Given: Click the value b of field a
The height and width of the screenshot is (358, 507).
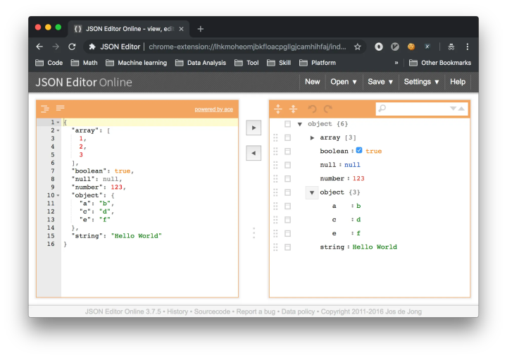Looking at the screenshot, I should click(358, 206).
